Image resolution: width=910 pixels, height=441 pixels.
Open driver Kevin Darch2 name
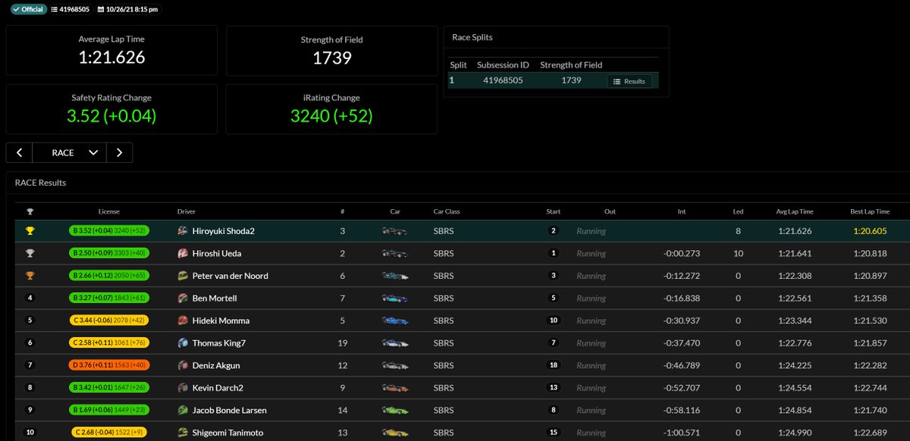pos(219,388)
